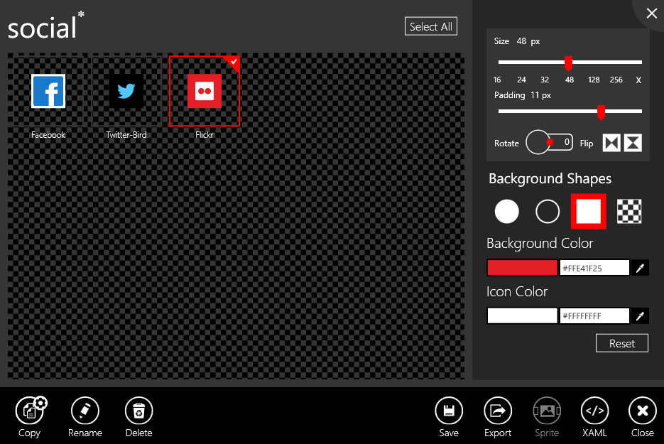This screenshot has height=444, width=664.
Task: Set size to the 16 mark
Action: coord(497,80)
